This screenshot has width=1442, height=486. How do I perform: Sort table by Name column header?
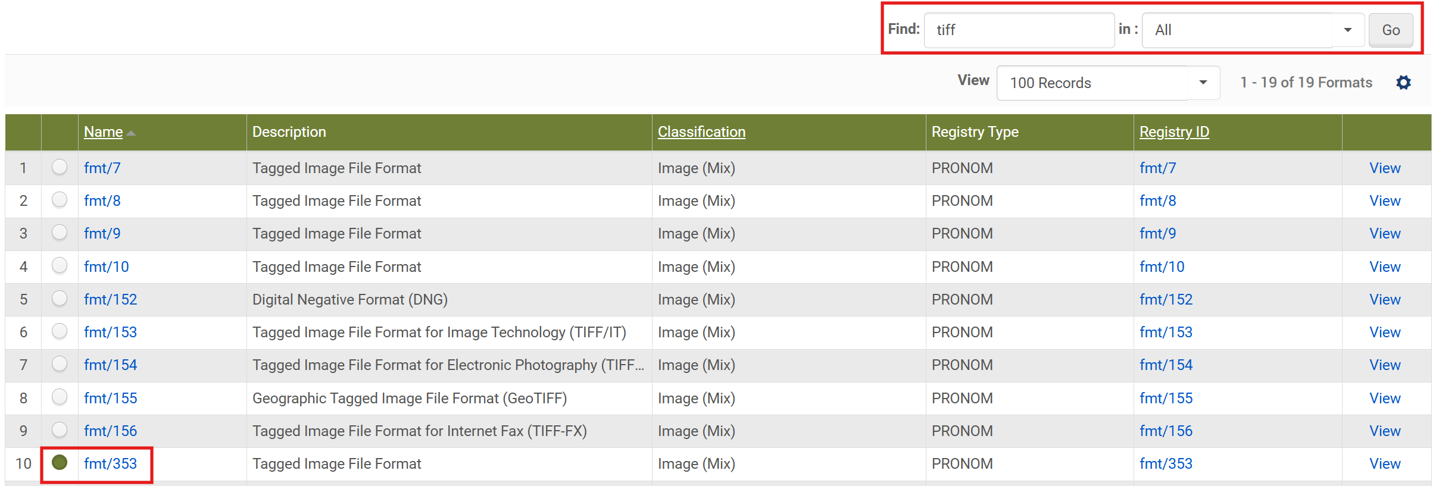coord(103,132)
